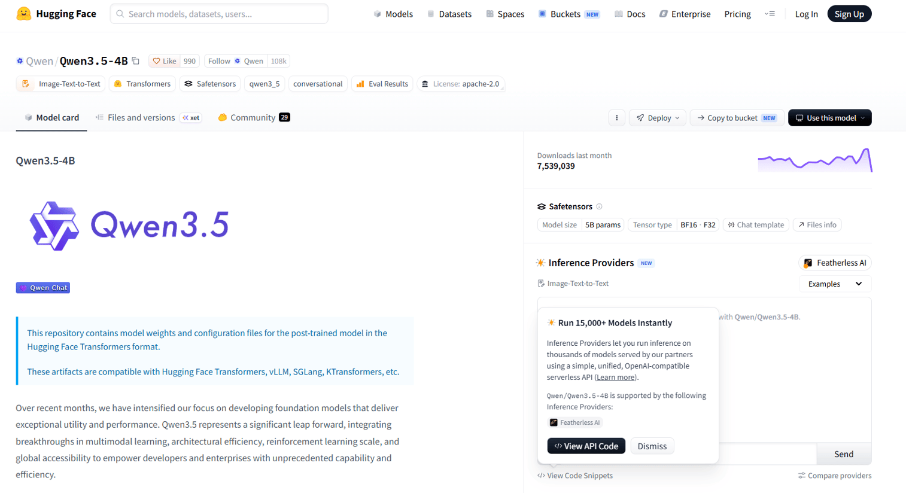Select the Image-Text-to-Text task tag
906x493 pixels.
pos(61,84)
